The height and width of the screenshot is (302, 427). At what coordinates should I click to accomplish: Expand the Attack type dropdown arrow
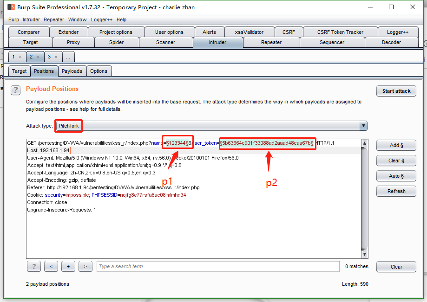coord(363,126)
